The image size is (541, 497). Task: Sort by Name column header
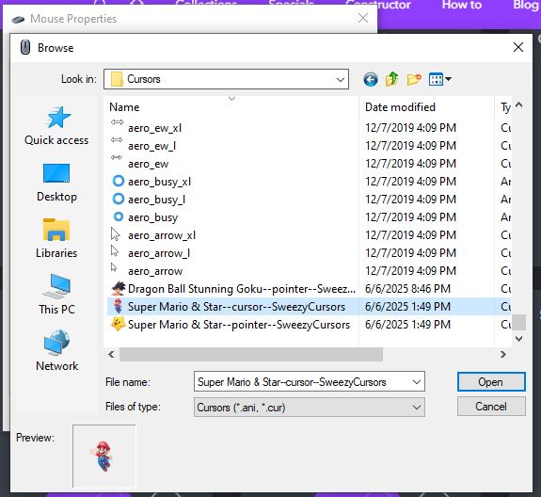pyautogui.click(x=124, y=107)
